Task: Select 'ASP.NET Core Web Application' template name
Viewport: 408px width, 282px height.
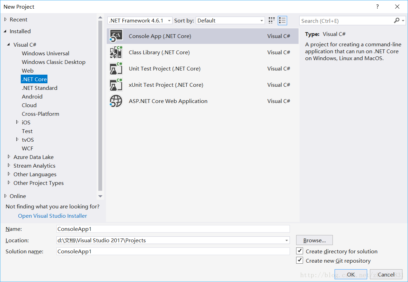Action: [168, 101]
